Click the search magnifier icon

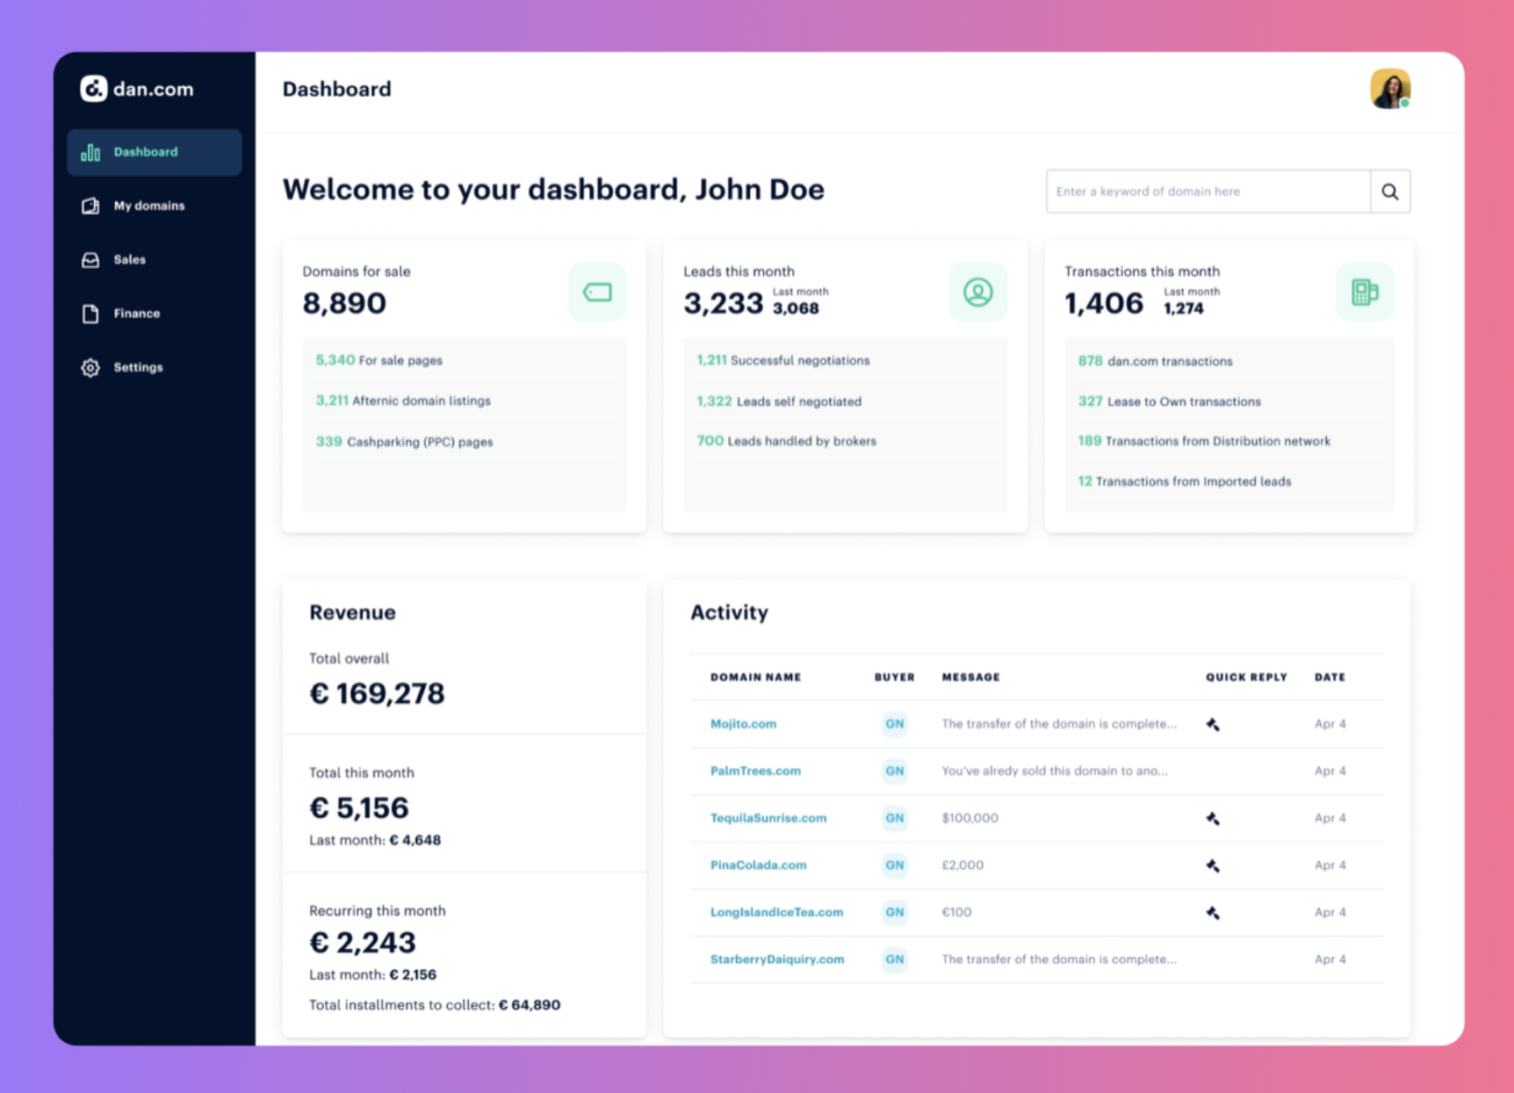[1389, 192]
